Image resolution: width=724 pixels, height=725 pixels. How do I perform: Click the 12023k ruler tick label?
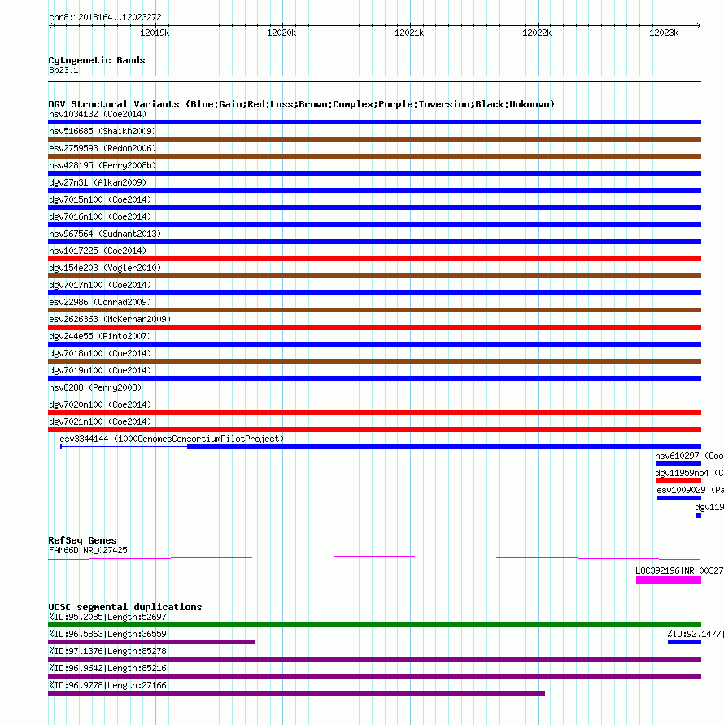point(664,33)
